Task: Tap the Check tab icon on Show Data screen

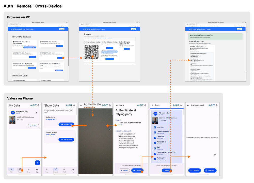Action: click(64, 169)
